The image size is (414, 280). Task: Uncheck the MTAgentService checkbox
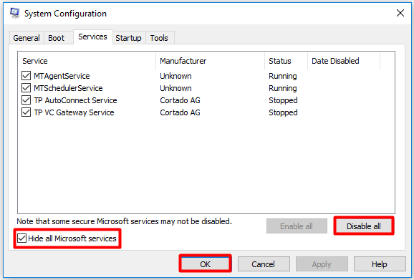coord(26,76)
